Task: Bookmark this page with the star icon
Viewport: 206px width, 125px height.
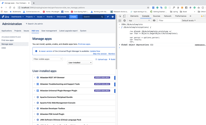Action: 148,8
